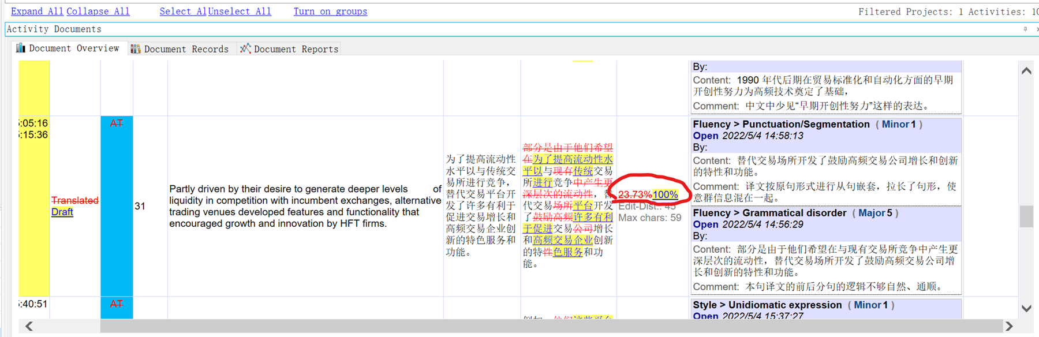The image size is (1039, 337).
Task: Click the 'Max chars: 59' value
Action: click(x=650, y=218)
